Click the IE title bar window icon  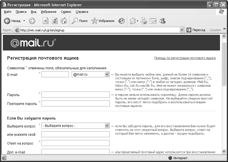coord(4,5)
